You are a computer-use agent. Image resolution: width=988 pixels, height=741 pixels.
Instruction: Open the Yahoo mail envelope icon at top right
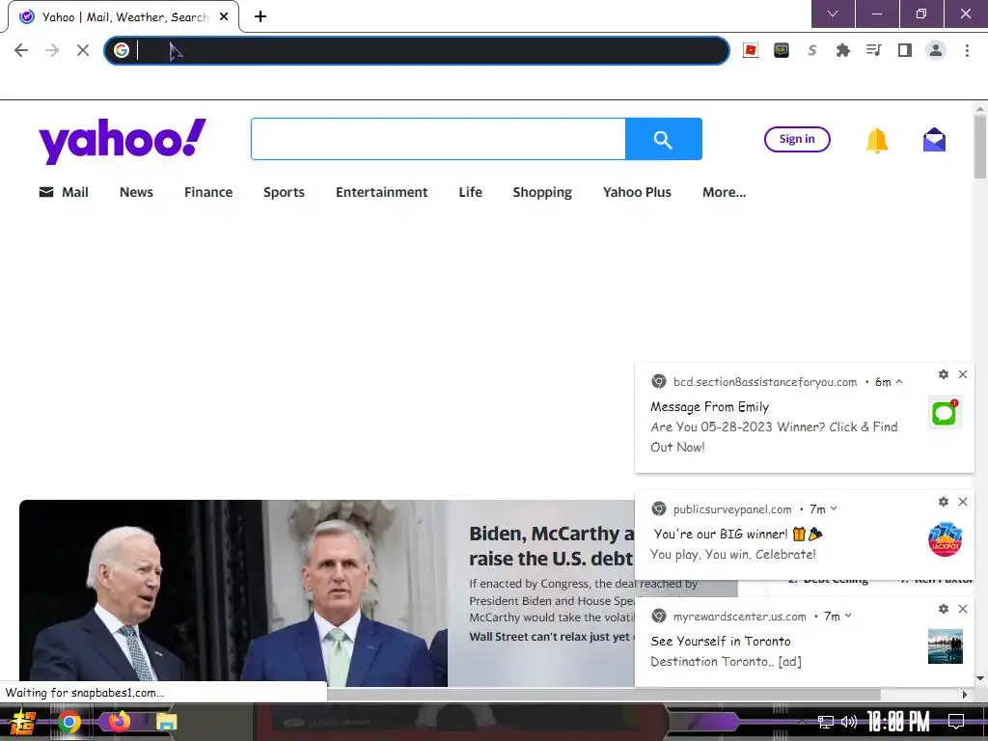934,140
